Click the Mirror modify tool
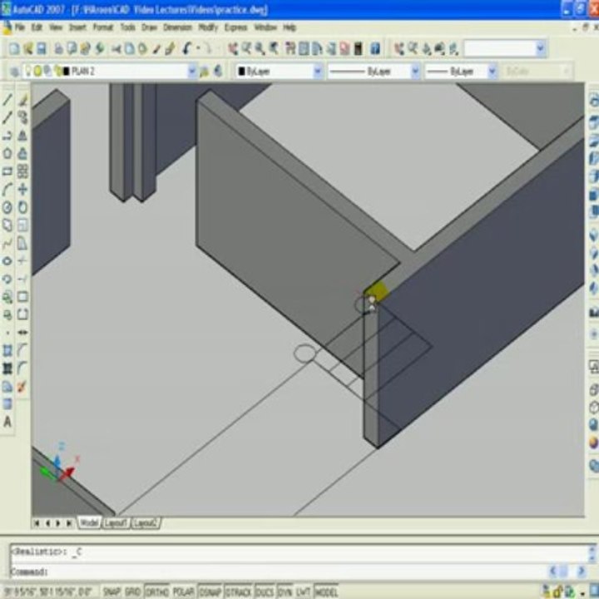Viewport: 599px width, 599px height. (23, 136)
